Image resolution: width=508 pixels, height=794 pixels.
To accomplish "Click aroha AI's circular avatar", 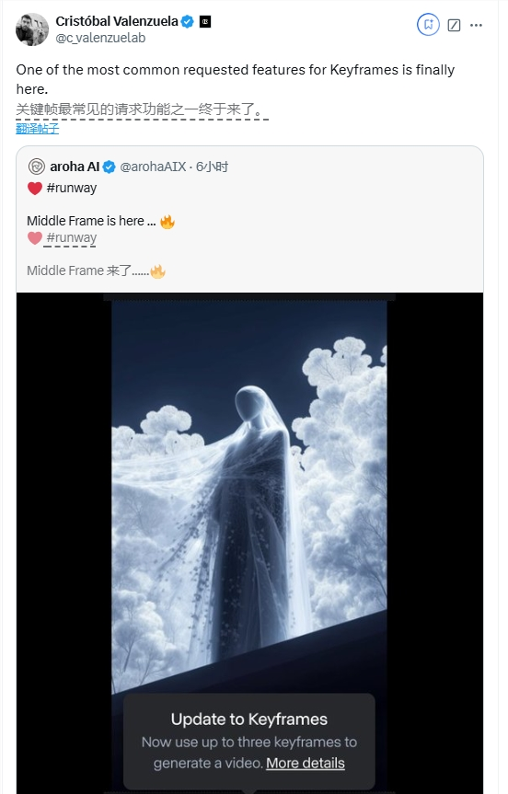I will (37, 167).
